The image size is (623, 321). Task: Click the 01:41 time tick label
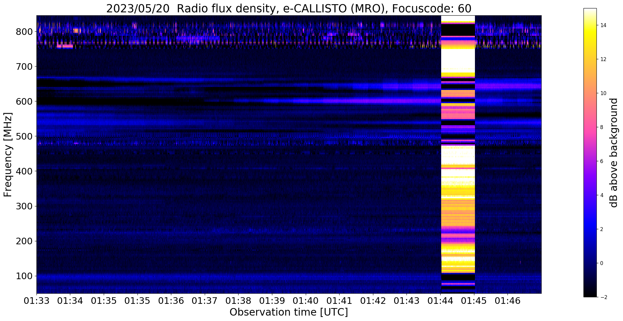340,301
